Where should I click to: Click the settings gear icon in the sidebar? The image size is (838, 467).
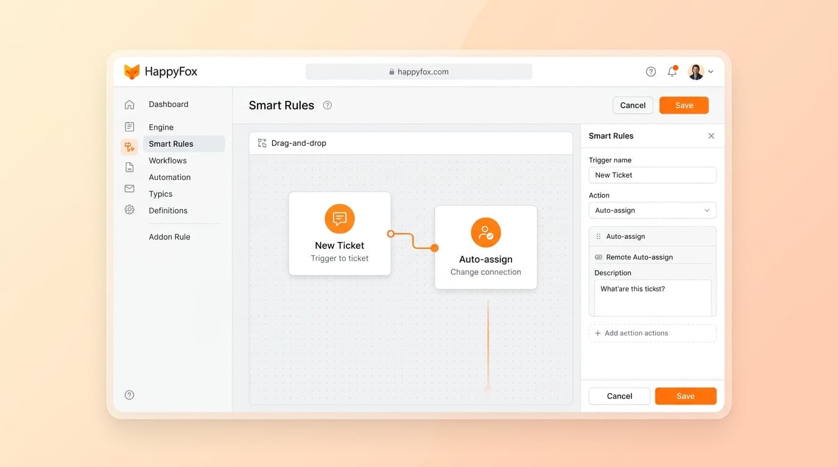click(x=129, y=210)
